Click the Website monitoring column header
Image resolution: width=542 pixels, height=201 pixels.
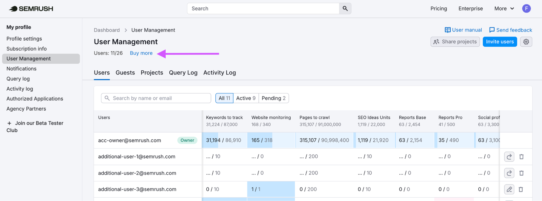pyautogui.click(x=271, y=117)
